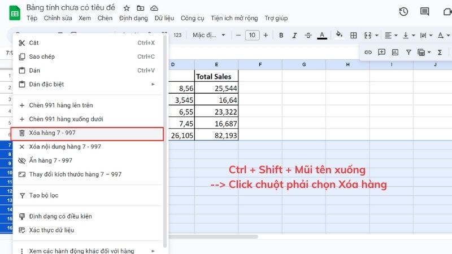Image resolution: width=452 pixels, height=254 pixels.
Task: Open fill color bucket picker
Action: tap(340, 35)
